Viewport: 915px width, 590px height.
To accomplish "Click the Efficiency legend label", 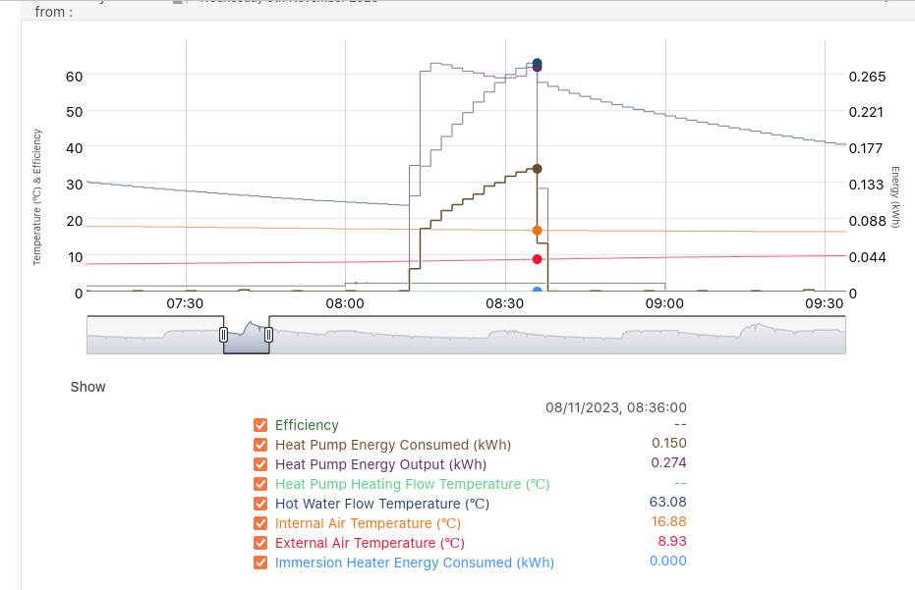I will click(307, 425).
